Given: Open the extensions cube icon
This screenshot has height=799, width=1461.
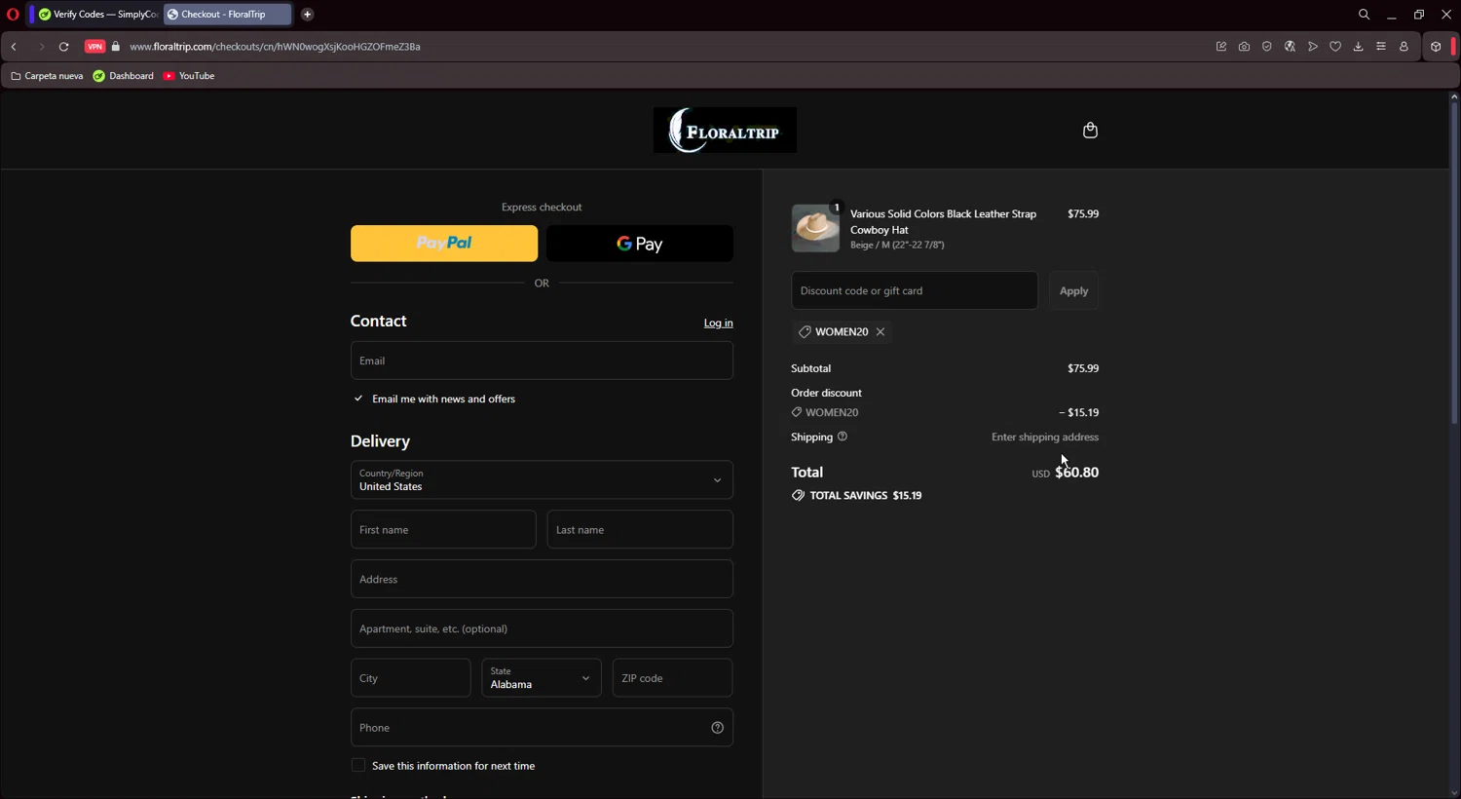Looking at the screenshot, I should (x=1436, y=47).
